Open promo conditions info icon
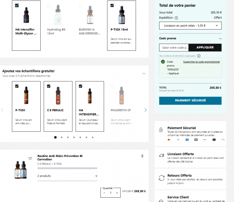 point(199,56)
